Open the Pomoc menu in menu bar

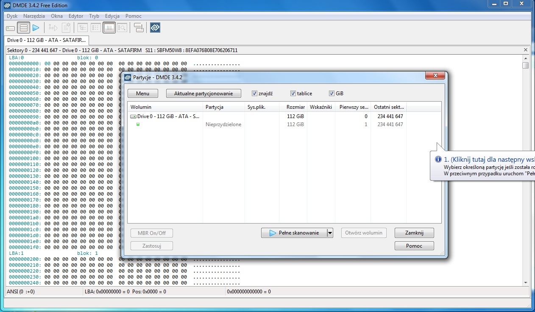pos(134,16)
